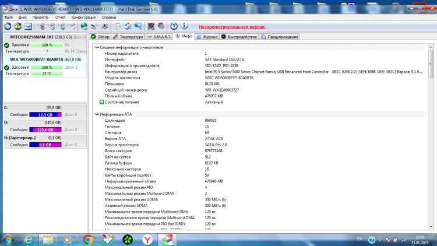
Task: Open the Справка menu
Action: pyautogui.click(x=109, y=17)
